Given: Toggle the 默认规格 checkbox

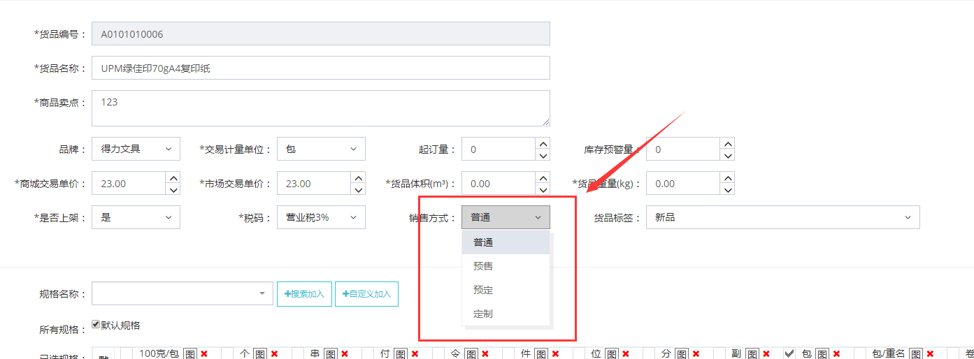Looking at the screenshot, I should [96, 325].
